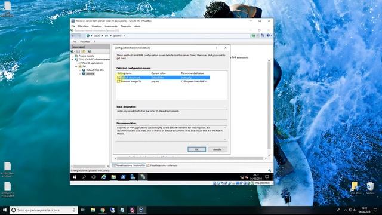382x215 pixels.
Task: Open IIS Manager File menu
Action: coord(75,42)
